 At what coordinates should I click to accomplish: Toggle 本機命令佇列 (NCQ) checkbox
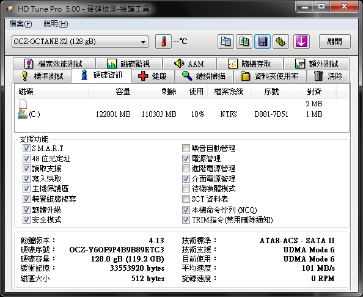[x=186, y=210]
